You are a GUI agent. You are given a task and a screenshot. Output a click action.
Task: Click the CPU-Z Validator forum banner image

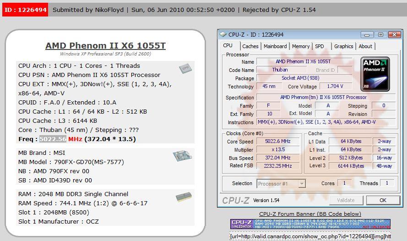[310, 224]
